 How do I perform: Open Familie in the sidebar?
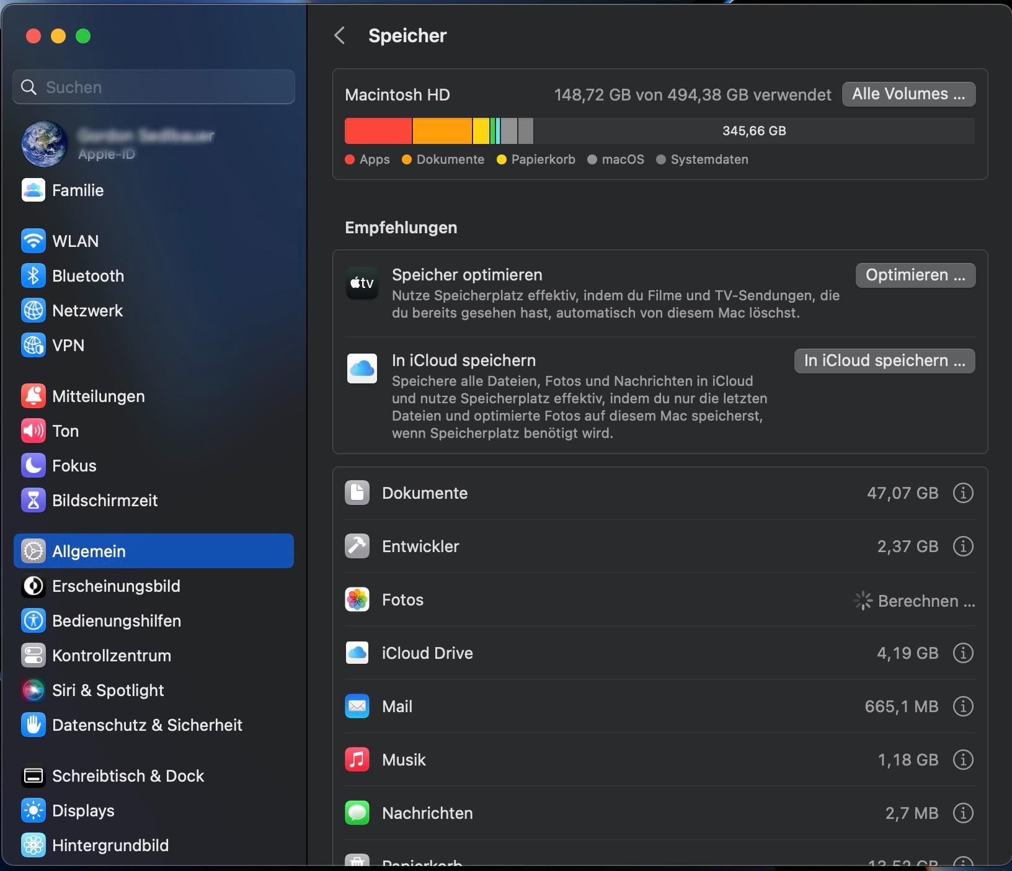tap(154, 190)
